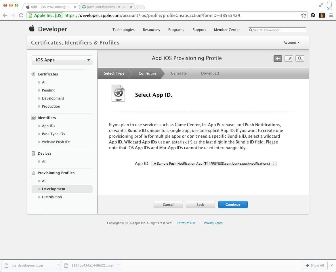Select App IDs under Identifiers
The image size is (336, 272).
point(48,126)
